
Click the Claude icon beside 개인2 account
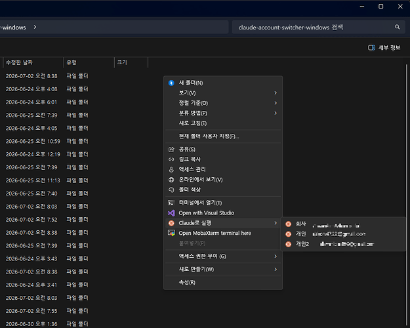[x=288, y=244]
